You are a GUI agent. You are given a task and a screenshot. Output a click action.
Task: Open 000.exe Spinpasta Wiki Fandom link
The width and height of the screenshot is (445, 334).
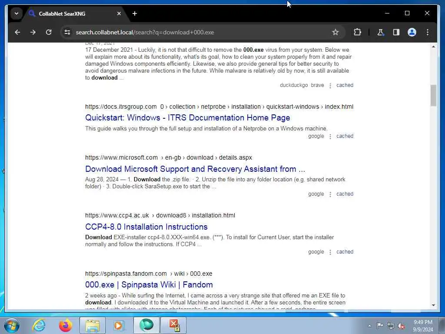[149, 284]
